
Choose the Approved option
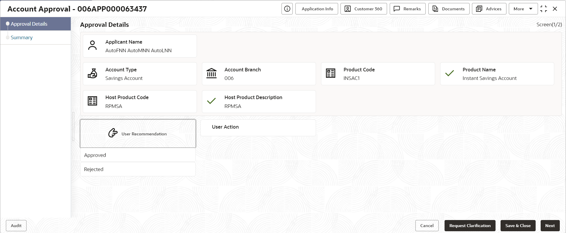coord(138,155)
